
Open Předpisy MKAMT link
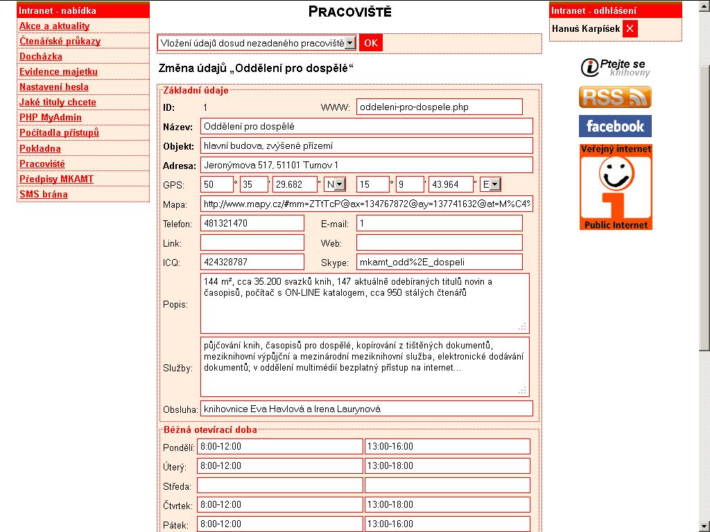56,179
